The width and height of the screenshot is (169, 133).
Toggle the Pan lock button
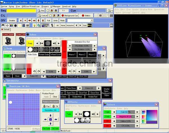(x=46, y=106)
